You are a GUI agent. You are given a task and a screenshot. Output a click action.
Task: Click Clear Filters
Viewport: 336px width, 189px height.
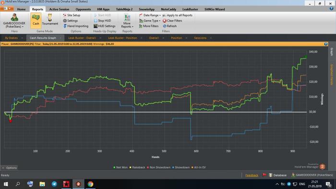point(172,21)
